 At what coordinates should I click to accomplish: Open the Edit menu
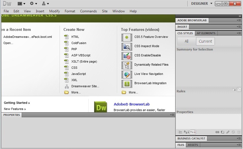[16, 11]
